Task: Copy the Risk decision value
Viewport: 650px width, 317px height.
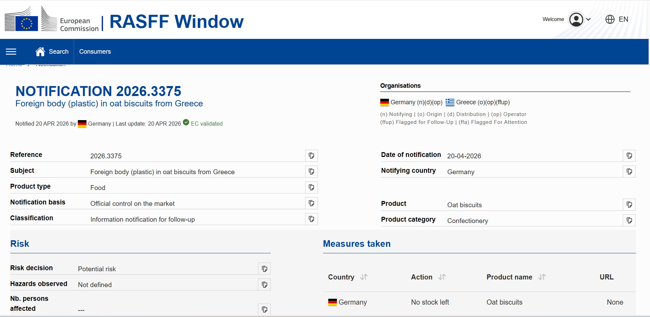Action: [264, 269]
